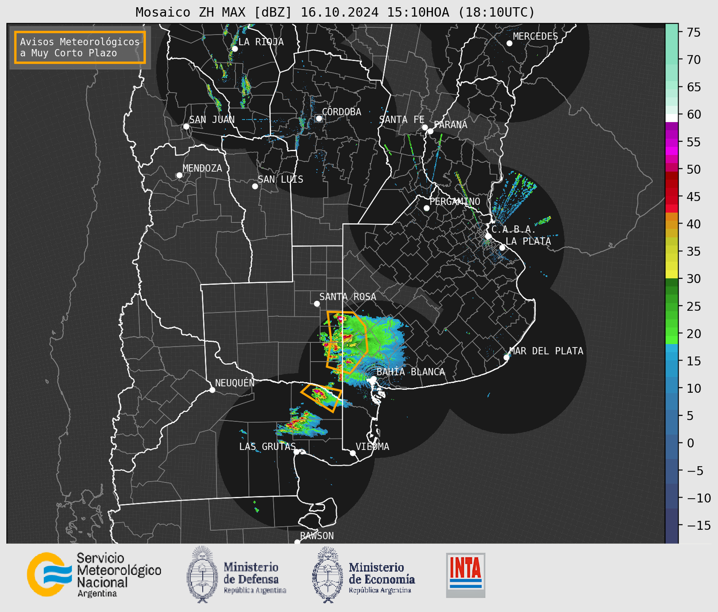
Task: Click the PARANÁ city label
Action: tap(451, 124)
